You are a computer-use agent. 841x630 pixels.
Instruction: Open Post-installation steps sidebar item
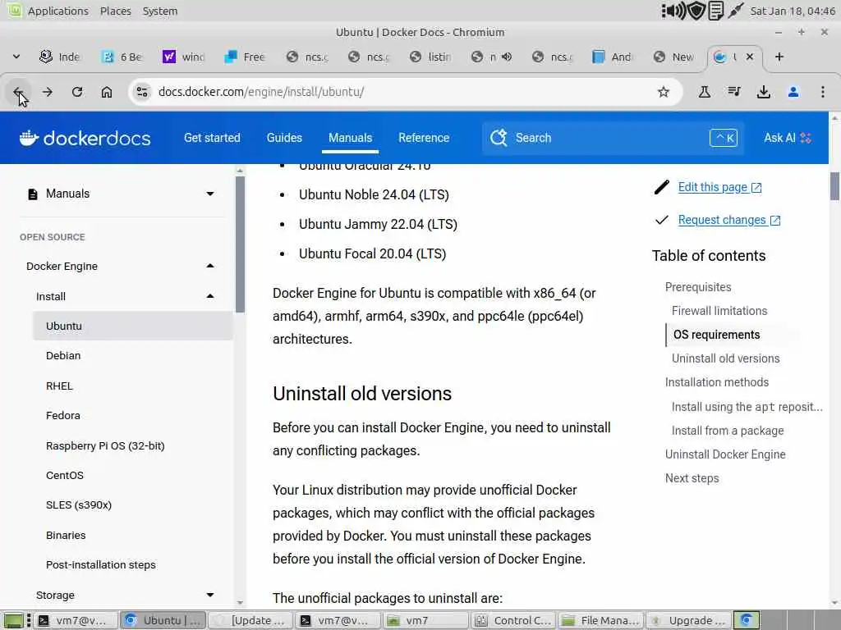pyautogui.click(x=101, y=564)
